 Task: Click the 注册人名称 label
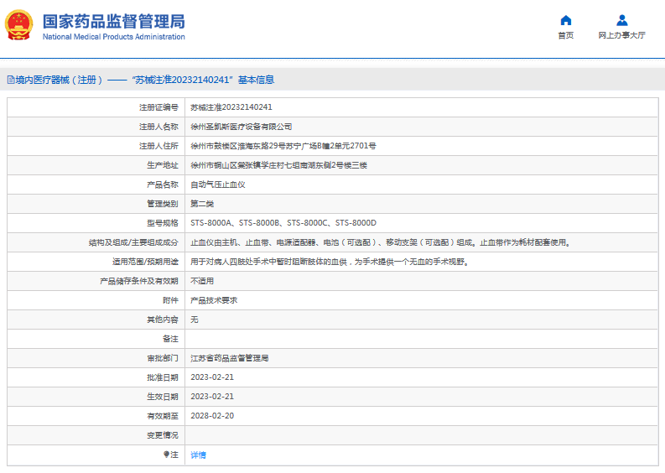(x=158, y=127)
